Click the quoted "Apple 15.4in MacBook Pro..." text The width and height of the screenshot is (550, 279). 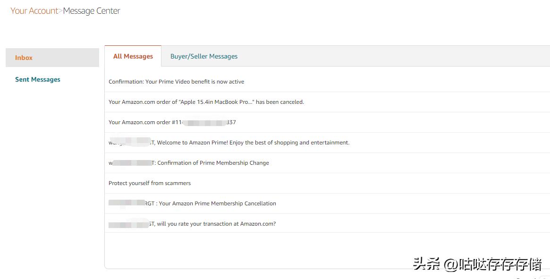(217, 102)
